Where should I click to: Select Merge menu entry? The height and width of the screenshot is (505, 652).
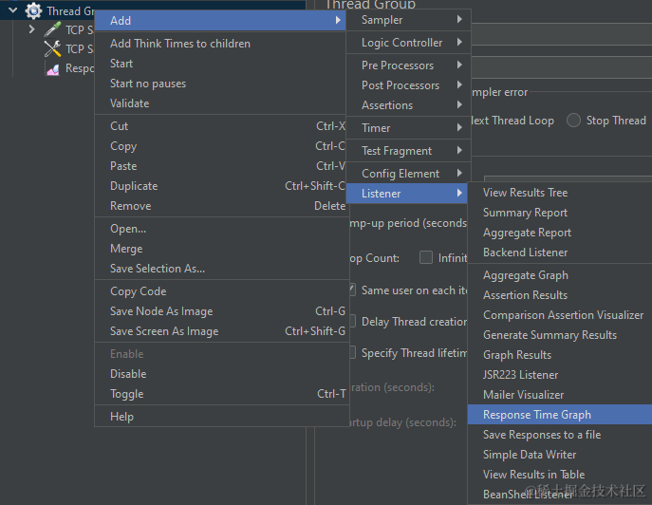coord(222,249)
